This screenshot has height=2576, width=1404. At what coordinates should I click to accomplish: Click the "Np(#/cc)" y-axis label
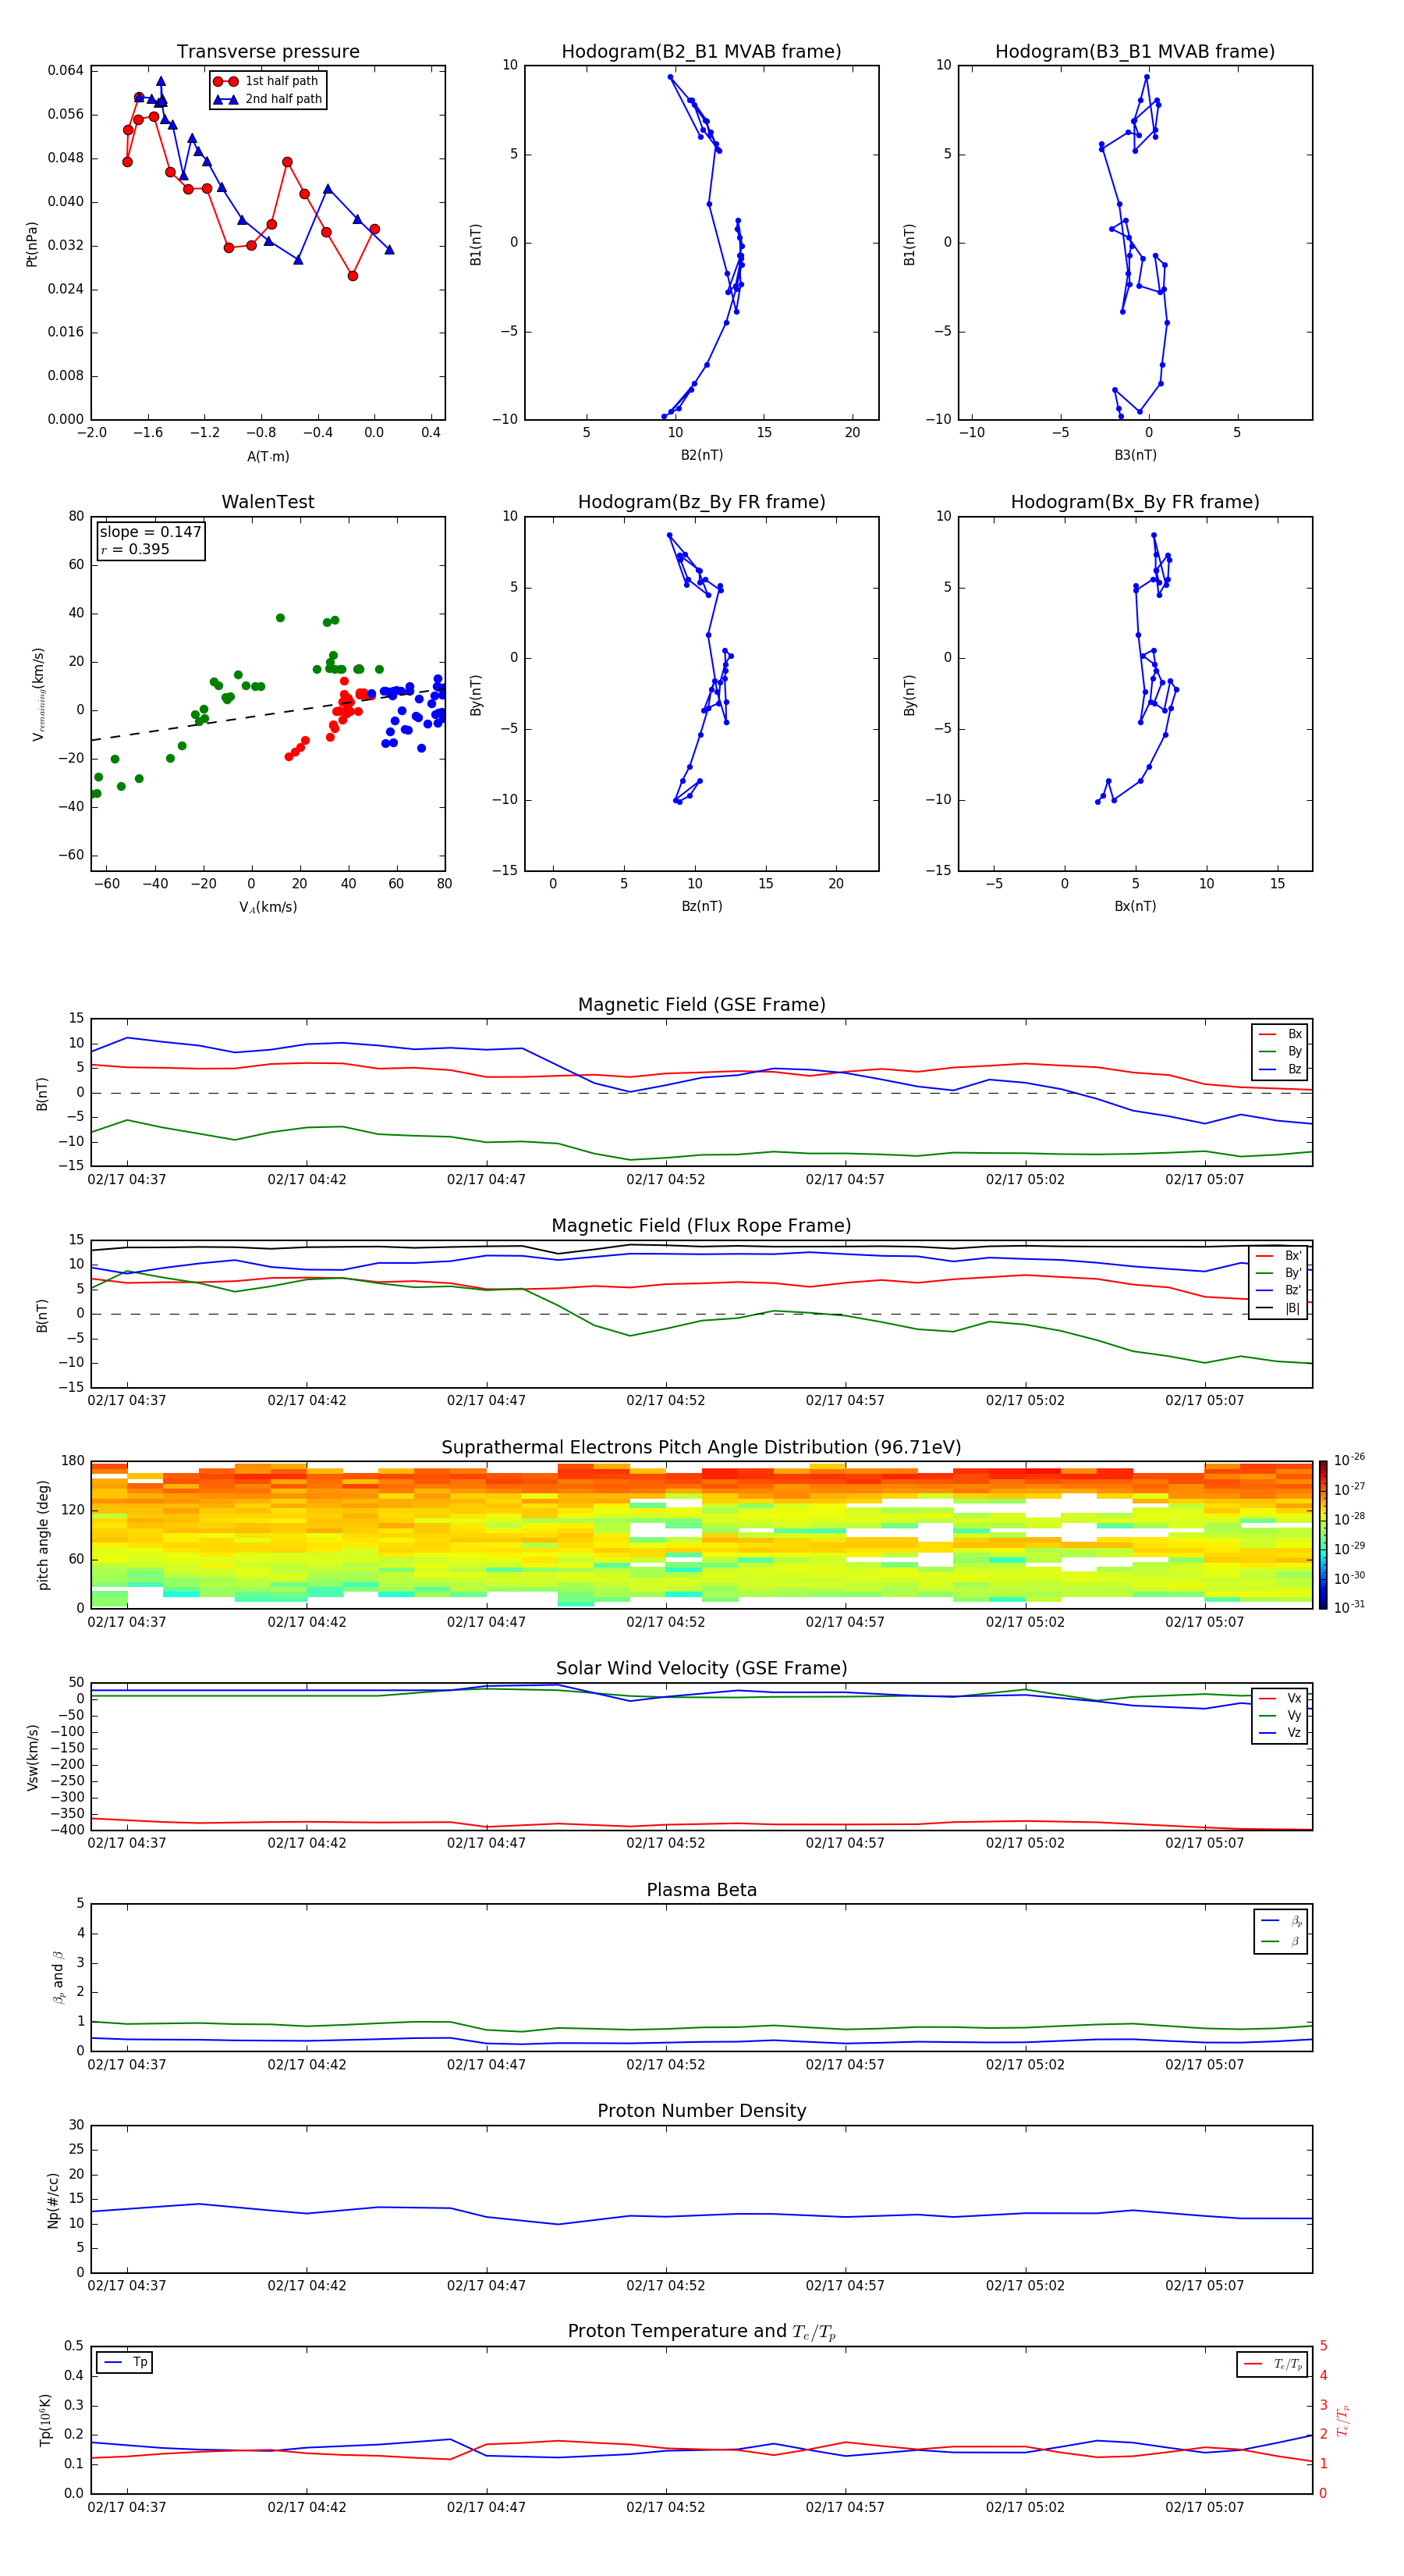(x=53, y=2199)
